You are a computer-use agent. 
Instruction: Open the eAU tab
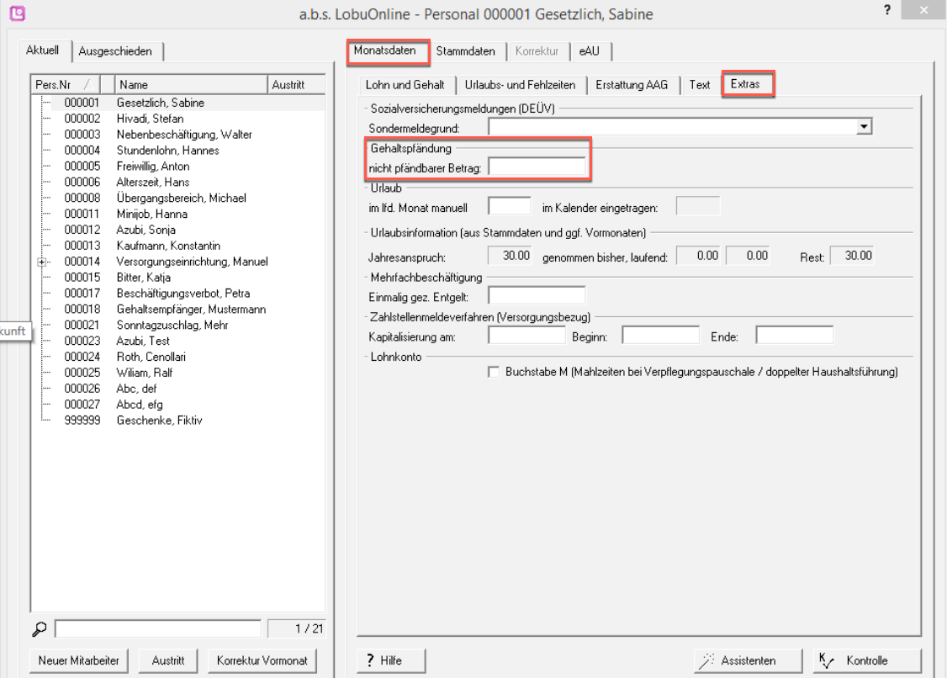point(589,51)
